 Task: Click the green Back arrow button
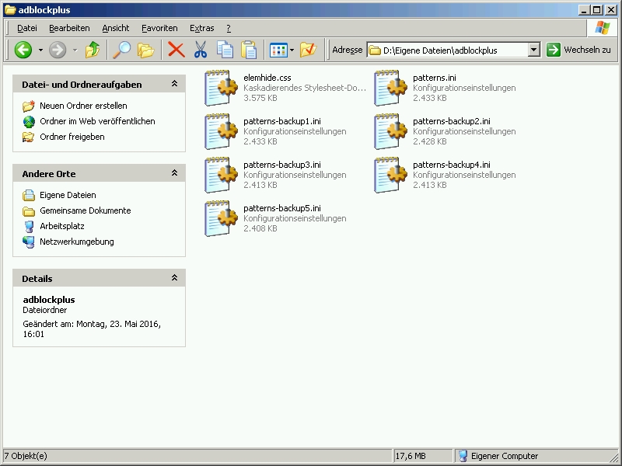(23, 50)
